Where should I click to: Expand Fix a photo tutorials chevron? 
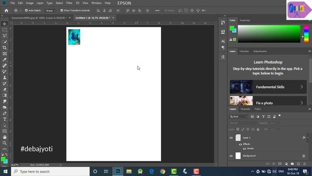(302, 103)
